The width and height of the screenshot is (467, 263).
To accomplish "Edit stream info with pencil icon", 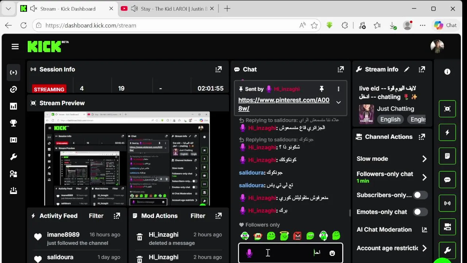I will coord(407,69).
